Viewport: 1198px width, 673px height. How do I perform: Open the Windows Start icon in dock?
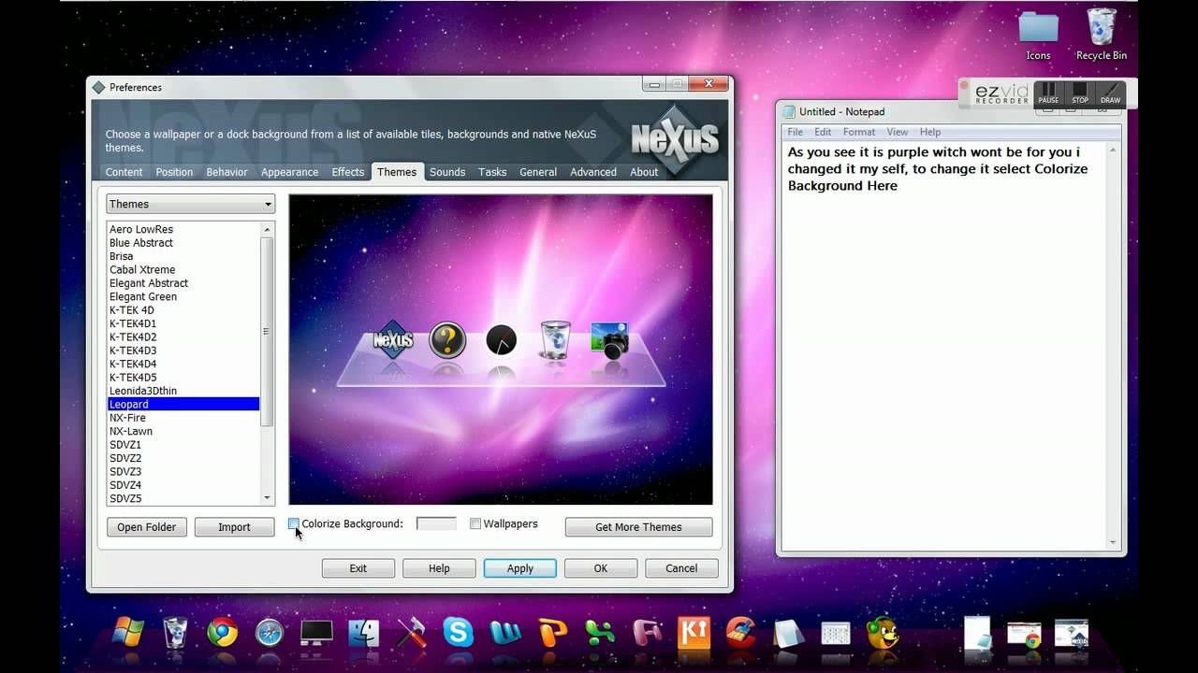[x=128, y=632]
